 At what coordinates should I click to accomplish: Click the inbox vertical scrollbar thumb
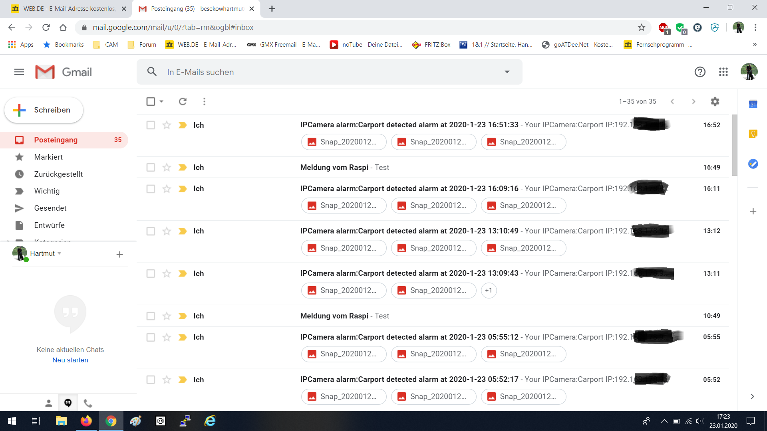coord(734,145)
